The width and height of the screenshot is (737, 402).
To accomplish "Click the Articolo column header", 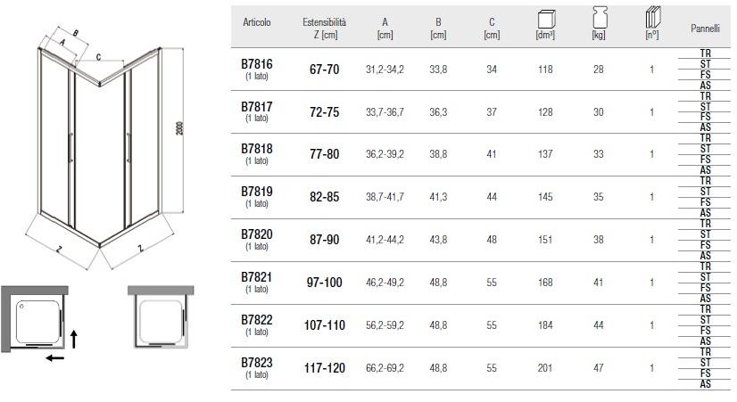I will [257, 22].
